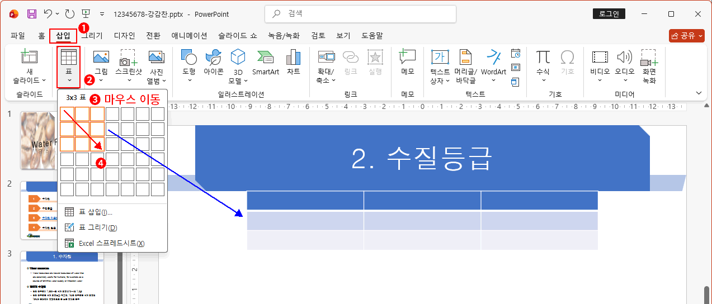Click the Redo (repeat) icon
Viewport: 712px width, 304px height.
pyautogui.click(x=70, y=13)
